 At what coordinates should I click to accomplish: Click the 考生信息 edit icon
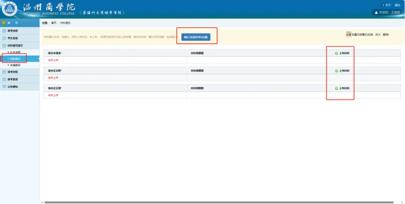[x=4, y=38]
